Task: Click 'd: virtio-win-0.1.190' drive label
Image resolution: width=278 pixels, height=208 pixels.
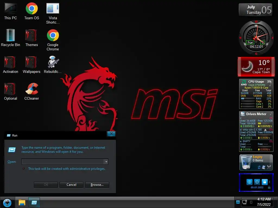Action: (x=251, y=130)
